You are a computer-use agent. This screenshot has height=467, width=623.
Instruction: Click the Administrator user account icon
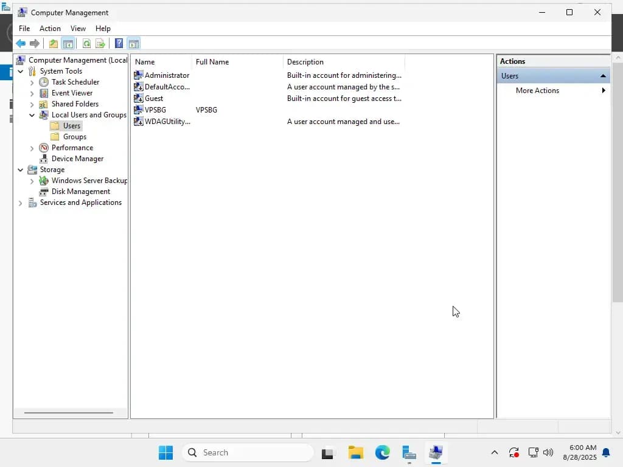[x=138, y=75]
